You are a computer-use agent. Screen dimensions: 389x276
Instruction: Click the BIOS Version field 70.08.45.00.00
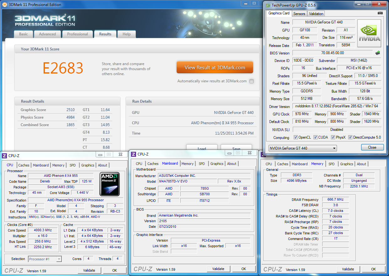332,53
